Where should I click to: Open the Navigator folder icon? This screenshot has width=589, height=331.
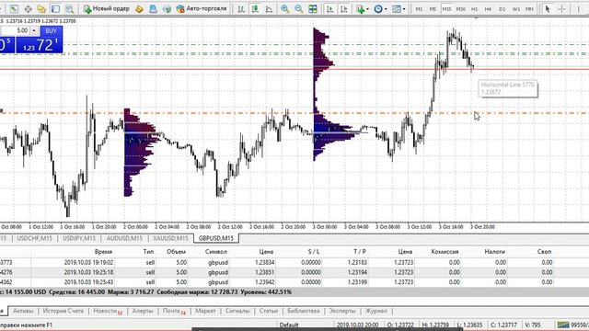coord(41,8)
